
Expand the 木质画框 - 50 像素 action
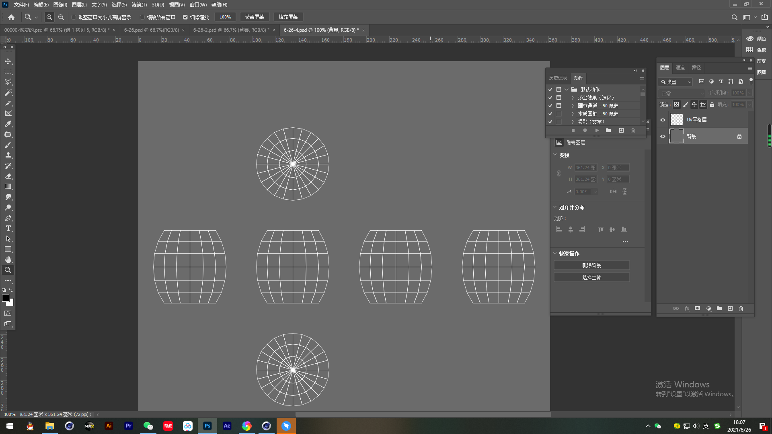[x=573, y=114]
